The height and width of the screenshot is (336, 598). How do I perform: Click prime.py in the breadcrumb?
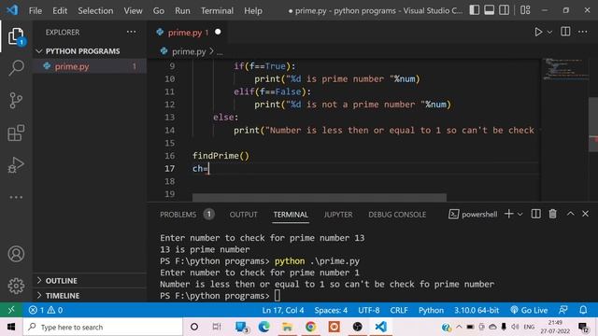click(189, 51)
